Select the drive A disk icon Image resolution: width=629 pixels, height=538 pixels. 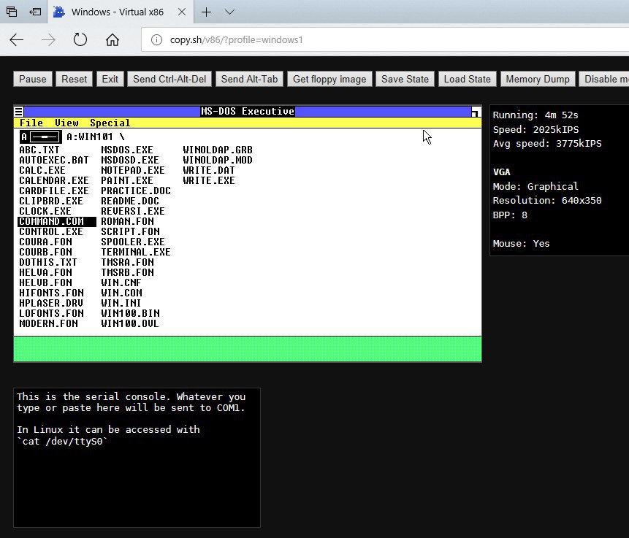[40, 137]
